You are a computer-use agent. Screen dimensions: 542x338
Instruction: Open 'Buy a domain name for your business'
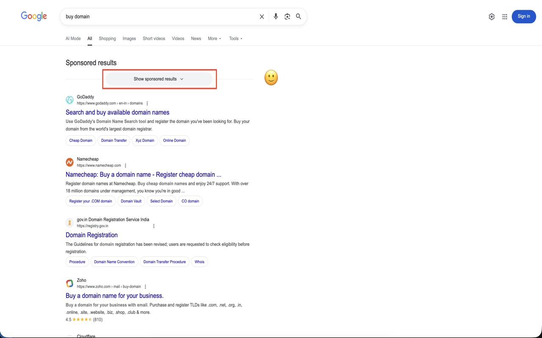pyautogui.click(x=114, y=296)
